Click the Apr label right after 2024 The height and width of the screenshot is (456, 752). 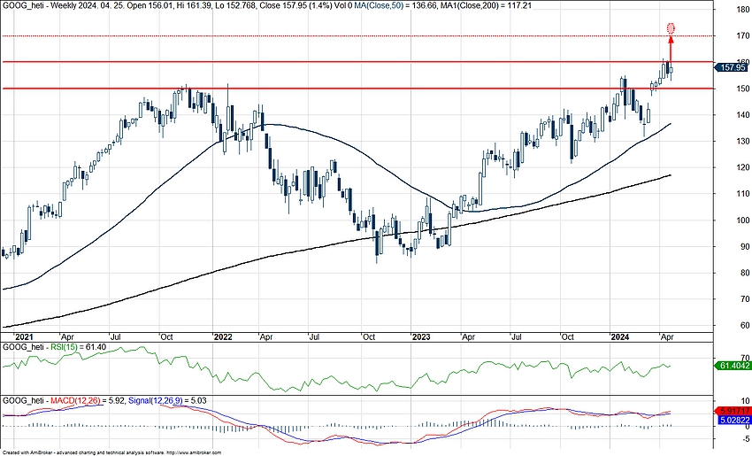pyautogui.click(x=667, y=337)
